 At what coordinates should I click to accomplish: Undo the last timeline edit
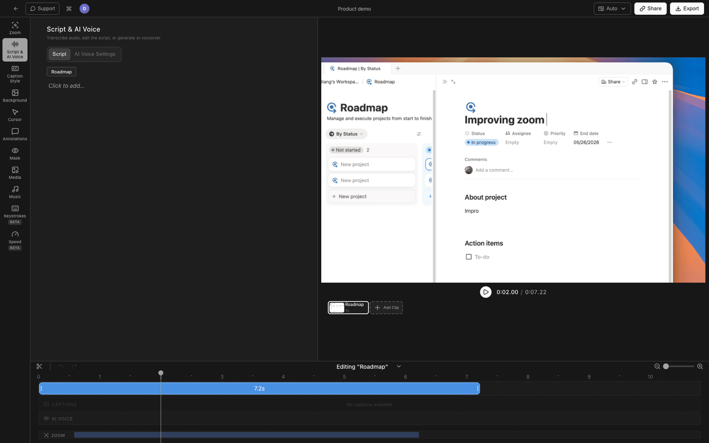(61, 366)
